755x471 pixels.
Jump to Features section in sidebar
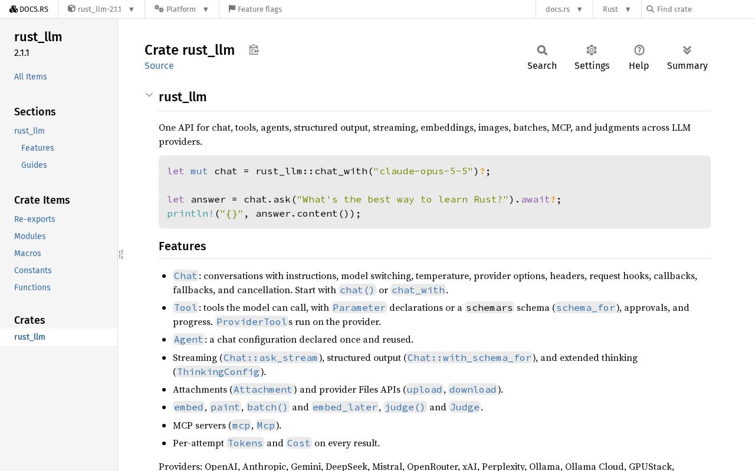tap(38, 148)
